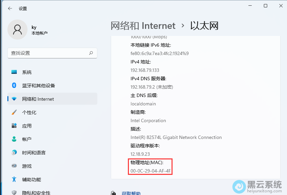Open 蓝牙和其他设备 via the Bluetooth icon
287x195 pixels.
click(14, 85)
